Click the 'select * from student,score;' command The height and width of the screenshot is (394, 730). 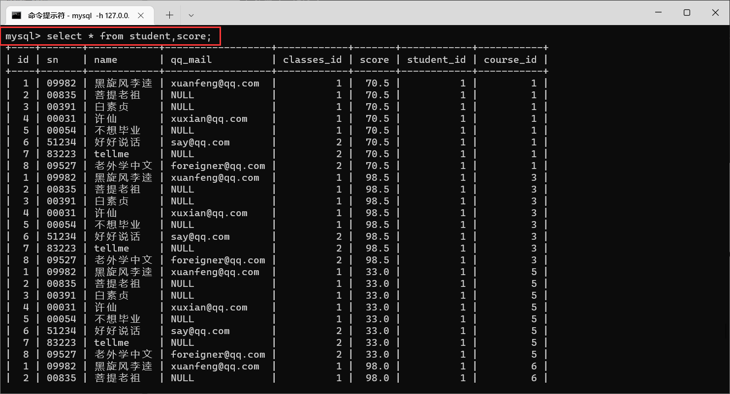(129, 36)
